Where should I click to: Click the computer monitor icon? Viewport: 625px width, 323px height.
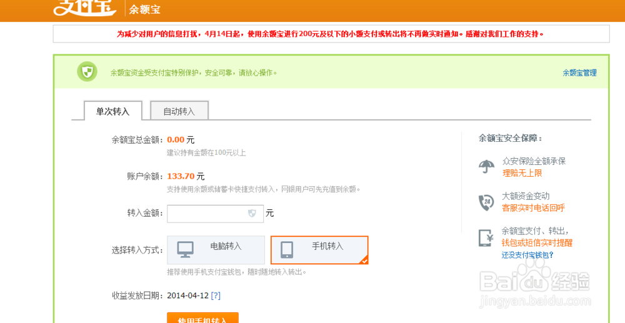[x=186, y=249]
